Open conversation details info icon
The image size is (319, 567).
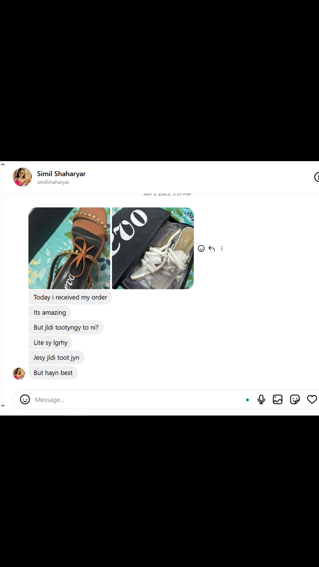317,177
